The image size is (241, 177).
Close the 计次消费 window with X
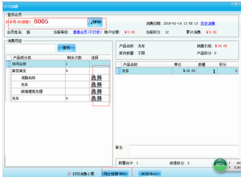point(236,5)
